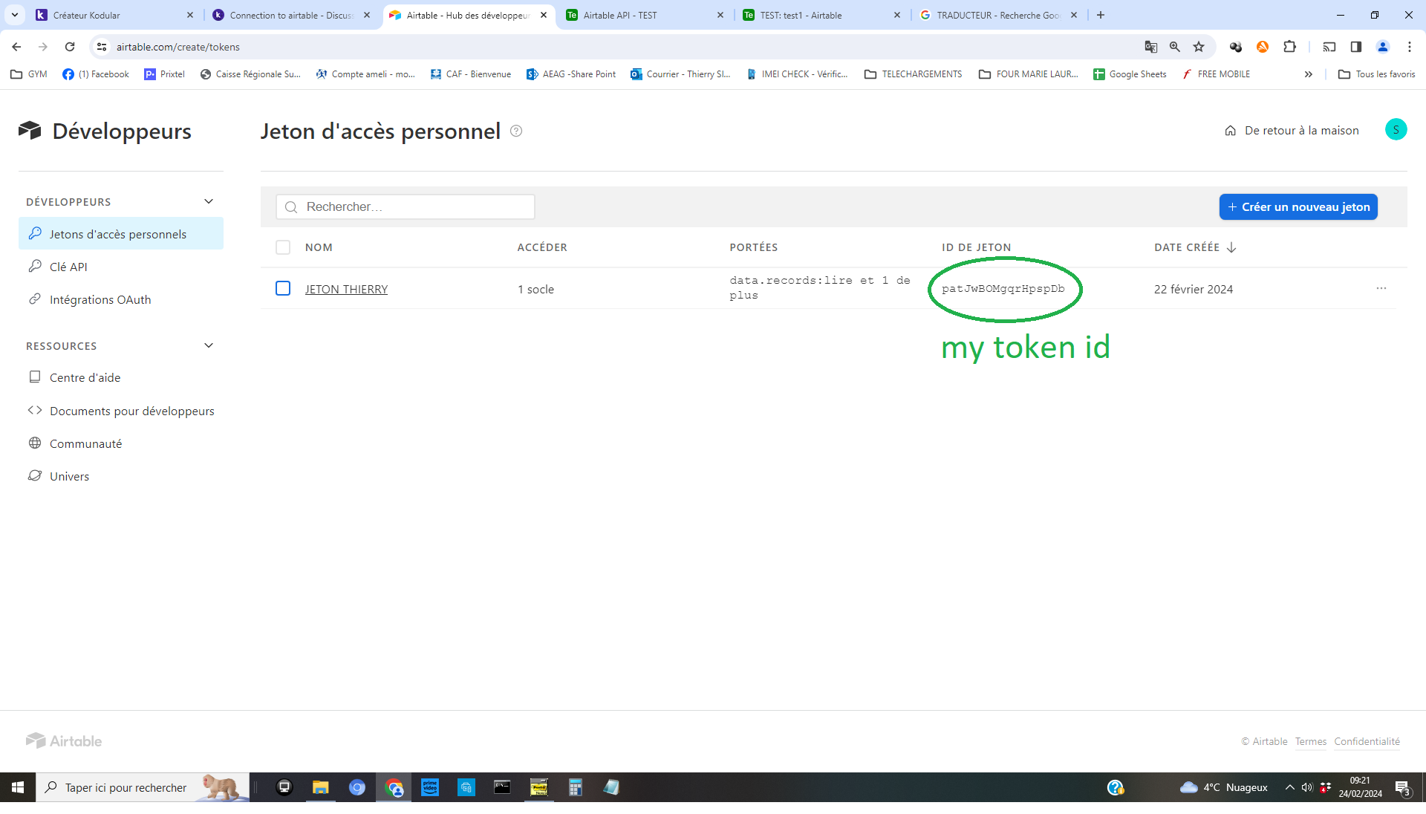Open the Clé API section
The height and width of the screenshot is (814, 1426).
tap(68, 267)
